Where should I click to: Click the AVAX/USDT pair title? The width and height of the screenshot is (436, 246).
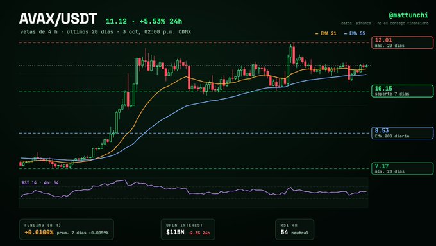coord(58,19)
